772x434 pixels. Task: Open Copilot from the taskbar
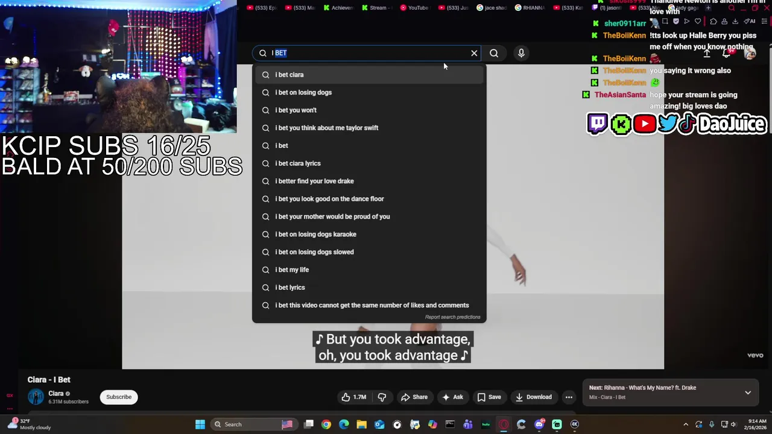432,424
